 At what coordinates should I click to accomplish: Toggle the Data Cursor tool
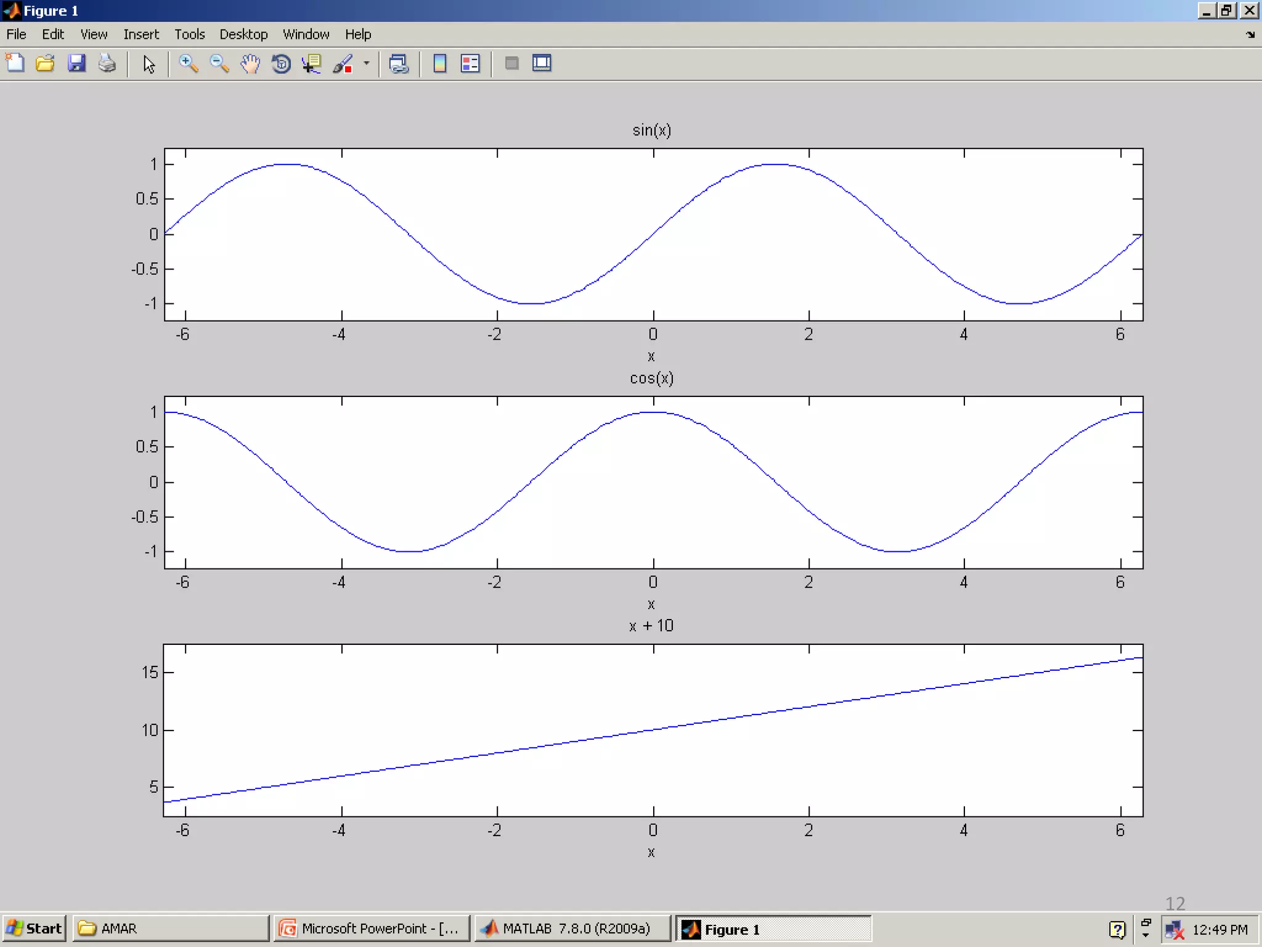tap(312, 64)
